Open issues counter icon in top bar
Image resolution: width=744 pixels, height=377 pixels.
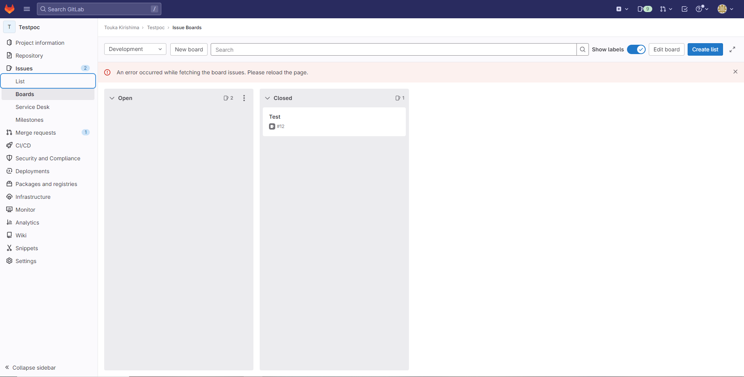[x=644, y=9]
